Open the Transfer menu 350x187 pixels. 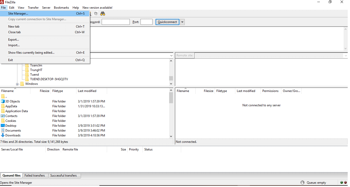(33, 8)
